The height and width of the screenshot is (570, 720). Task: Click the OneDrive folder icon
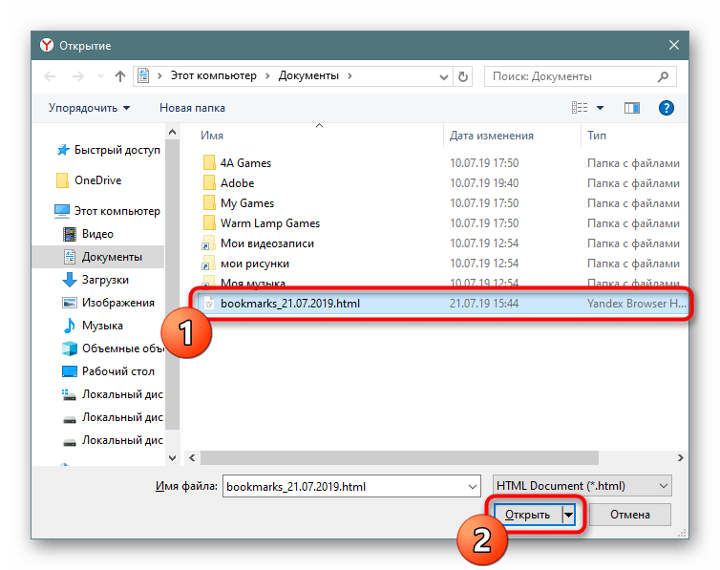coord(62,180)
